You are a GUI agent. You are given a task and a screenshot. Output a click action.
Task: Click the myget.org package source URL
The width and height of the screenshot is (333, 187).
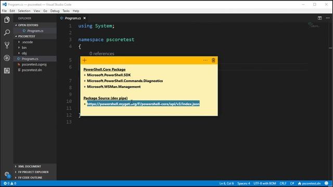click(143, 104)
